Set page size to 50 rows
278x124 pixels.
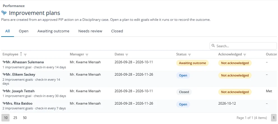[x=25, y=118]
